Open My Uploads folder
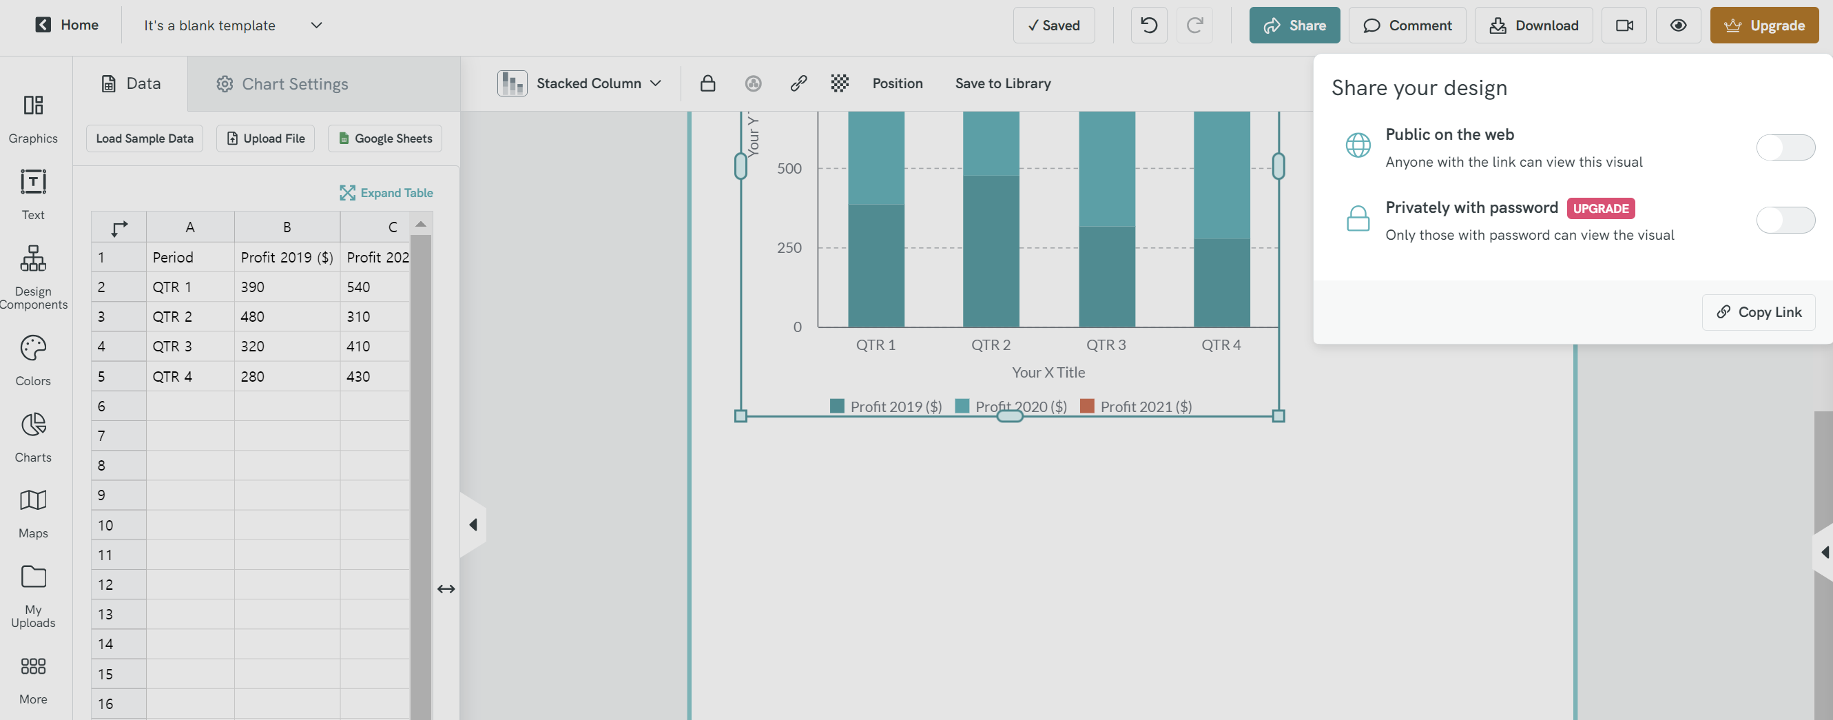The image size is (1833, 720). point(33,596)
